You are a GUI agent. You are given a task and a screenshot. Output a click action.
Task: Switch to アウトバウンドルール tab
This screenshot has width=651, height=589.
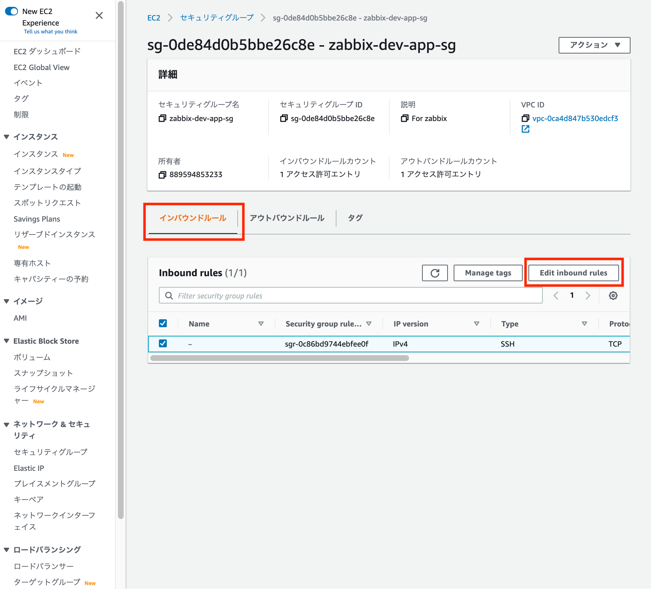tap(287, 218)
